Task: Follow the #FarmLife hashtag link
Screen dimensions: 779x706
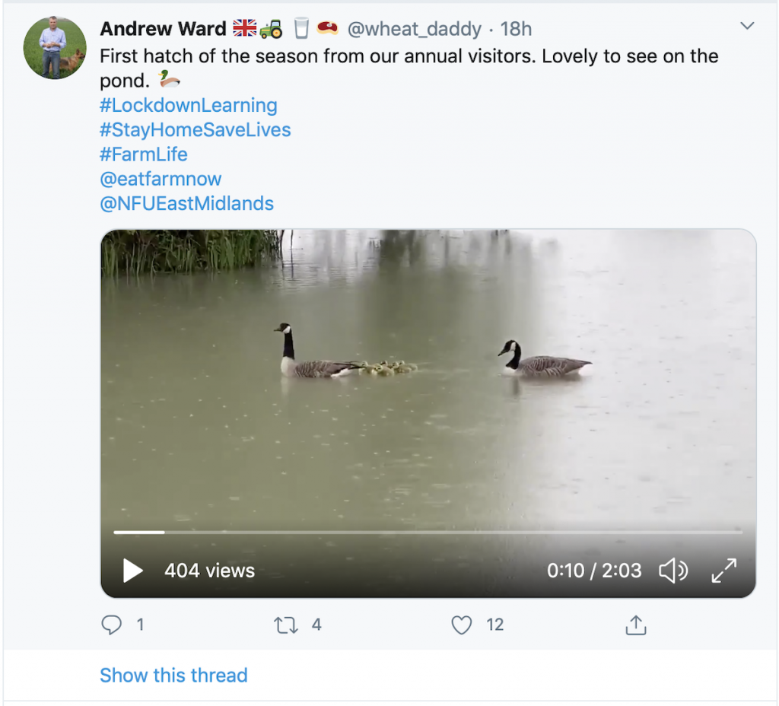Action: click(144, 154)
